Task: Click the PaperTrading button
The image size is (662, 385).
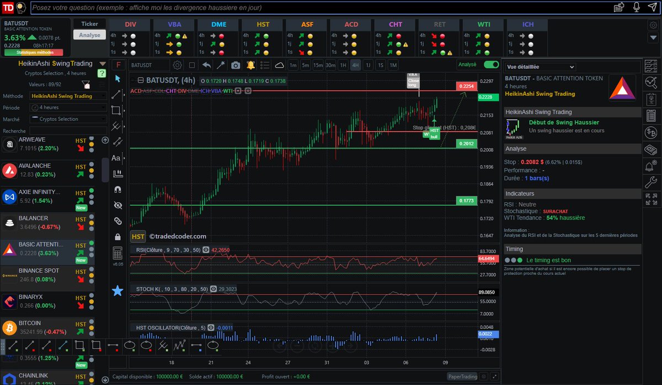Action: [x=462, y=377]
